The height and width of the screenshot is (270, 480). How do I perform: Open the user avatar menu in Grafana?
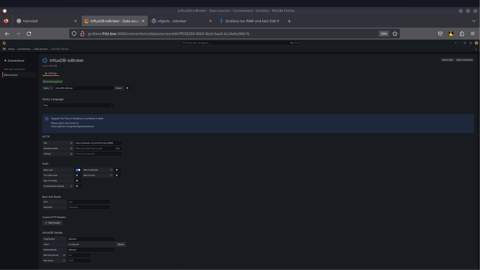(476, 43)
